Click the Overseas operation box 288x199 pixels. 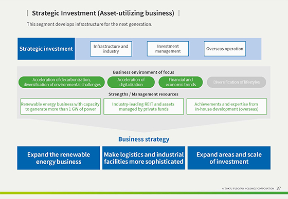[225, 49]
